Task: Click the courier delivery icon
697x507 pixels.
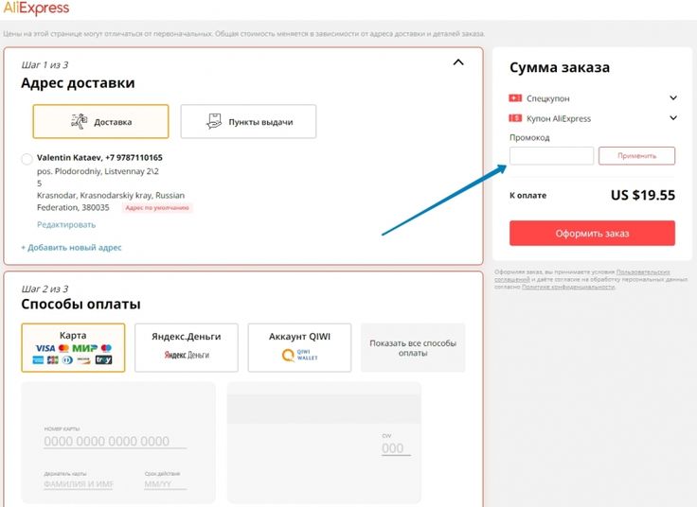Action: click(x=80, y=121)
